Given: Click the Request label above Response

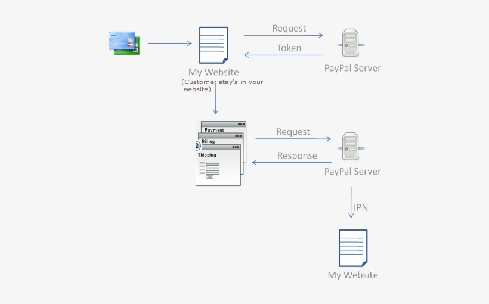Looking at the screenshot, I should (293, 132).
